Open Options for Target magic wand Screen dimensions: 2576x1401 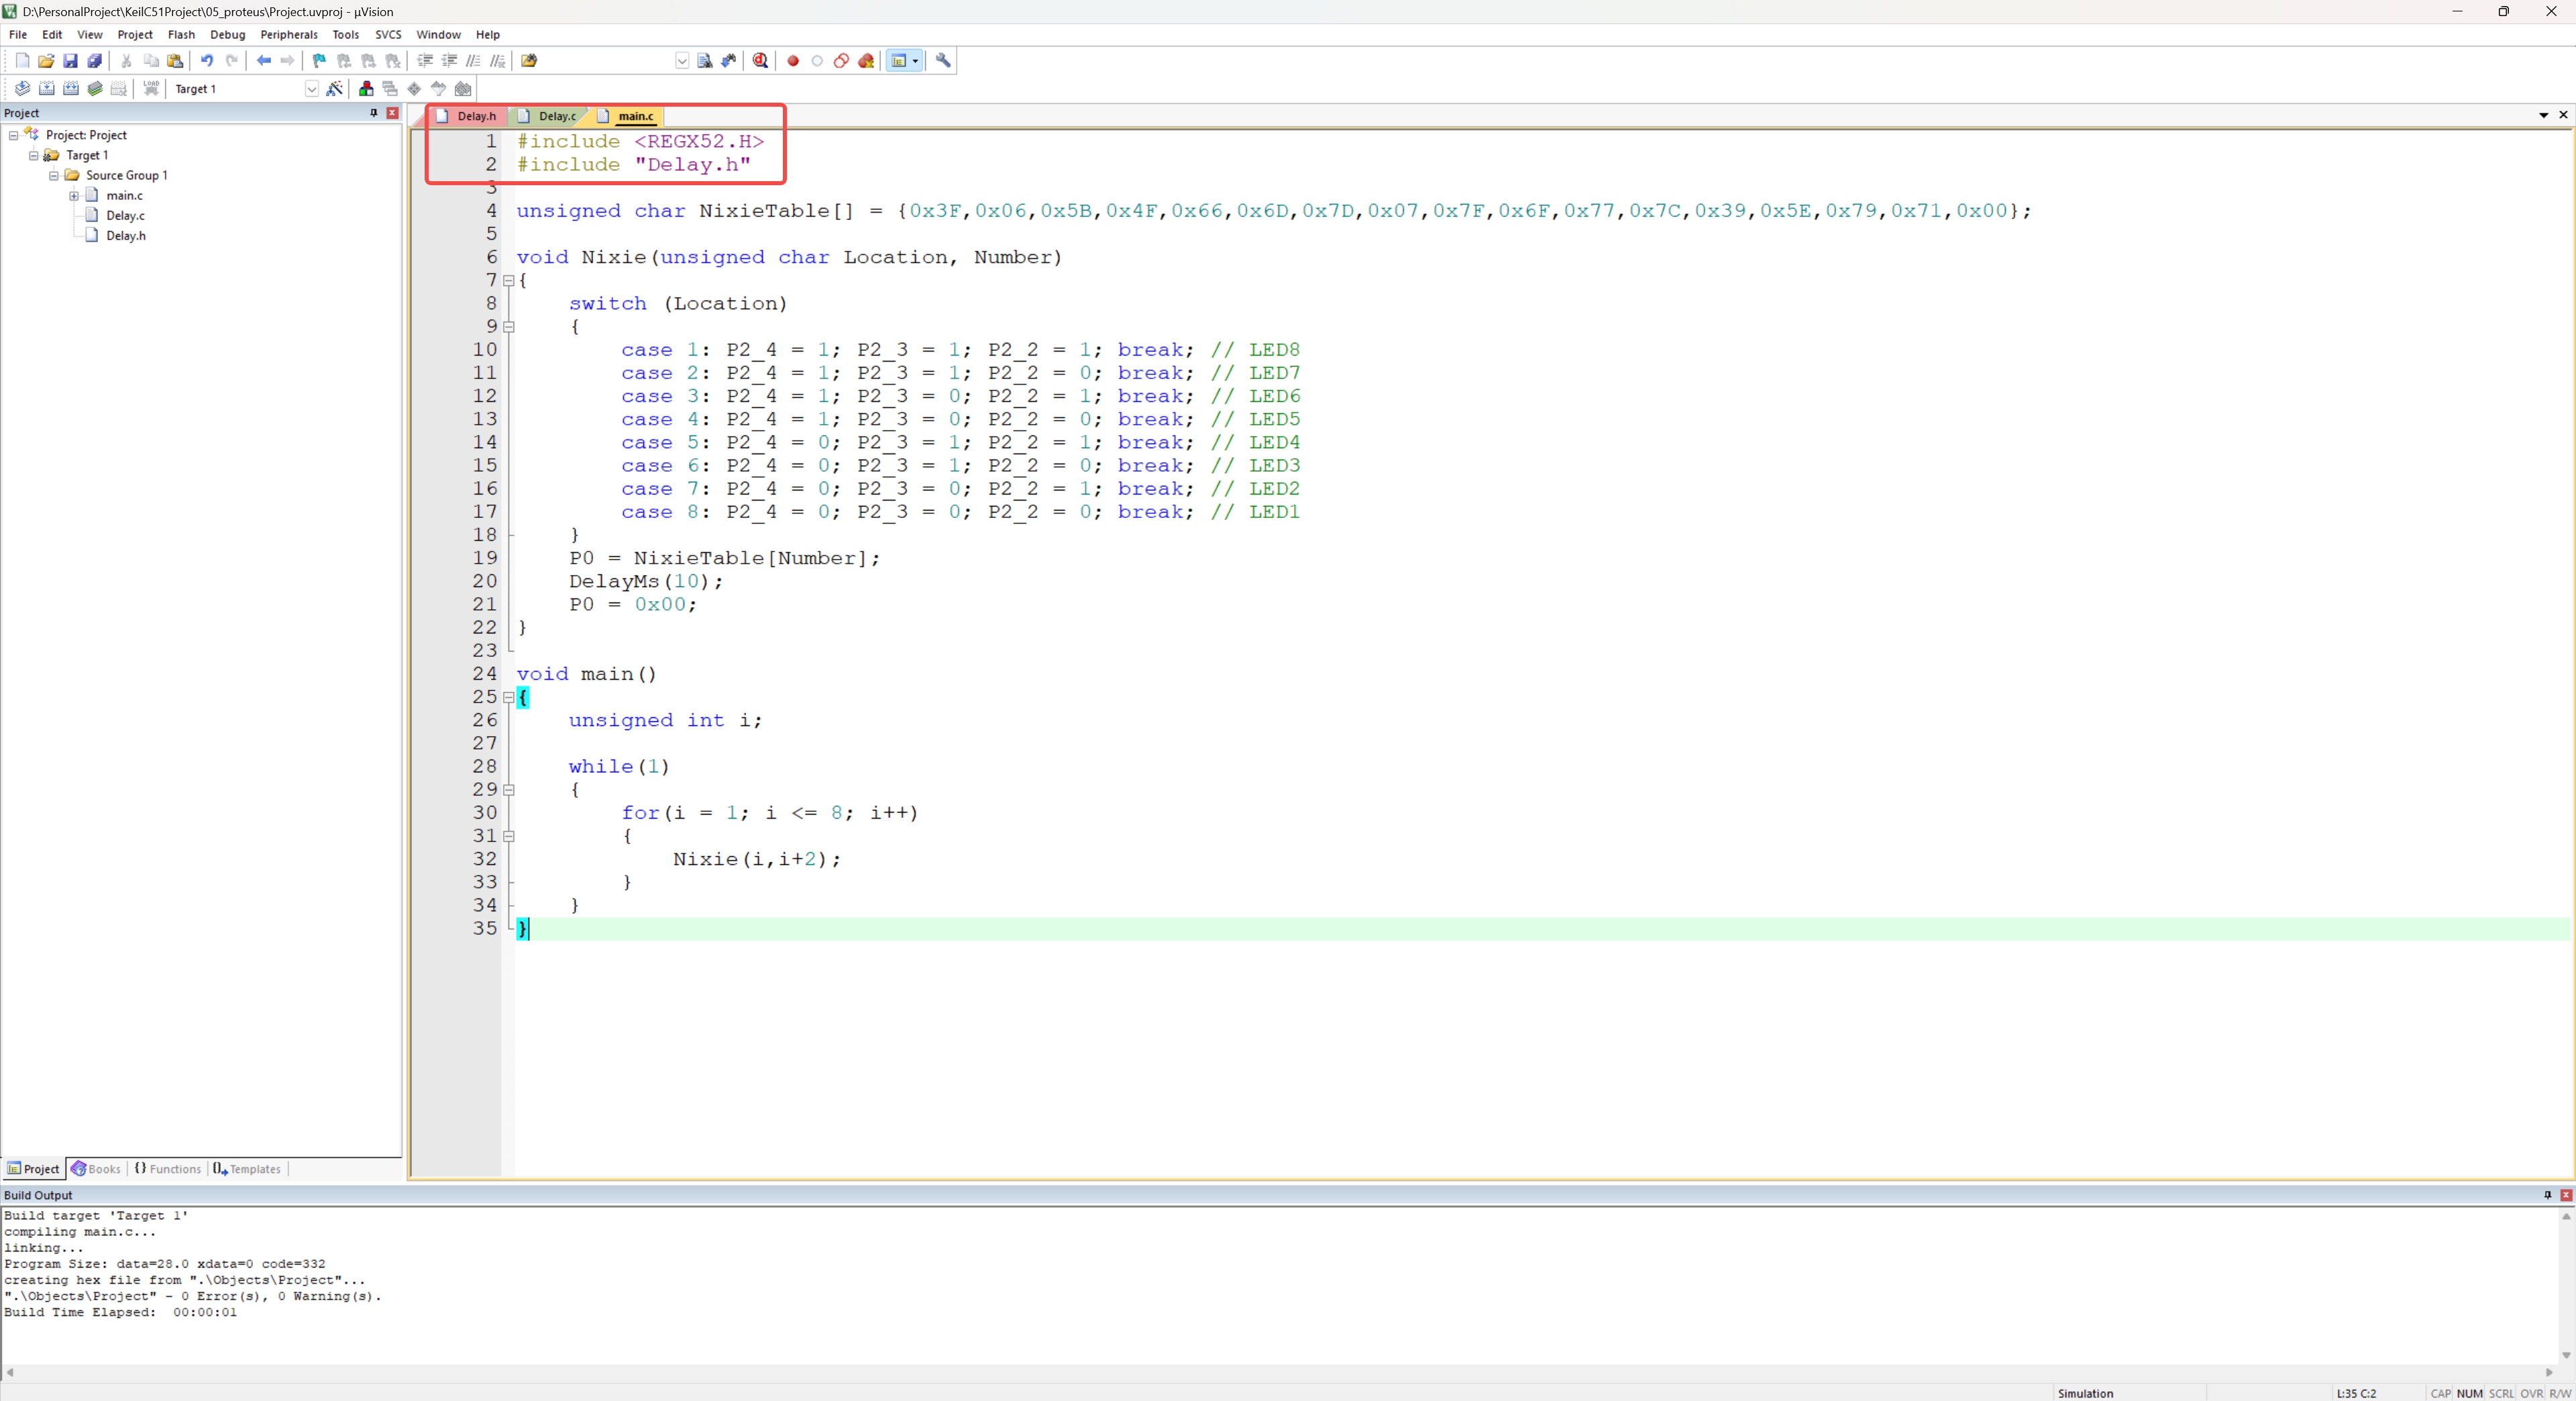coord(335,89)
